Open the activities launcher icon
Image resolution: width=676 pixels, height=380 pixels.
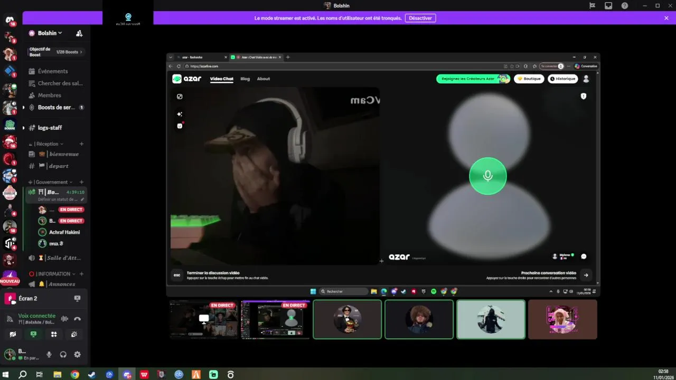54,334
